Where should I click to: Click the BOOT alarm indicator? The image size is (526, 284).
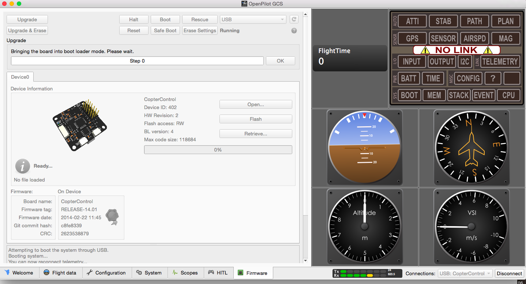[x=409, y=95]
